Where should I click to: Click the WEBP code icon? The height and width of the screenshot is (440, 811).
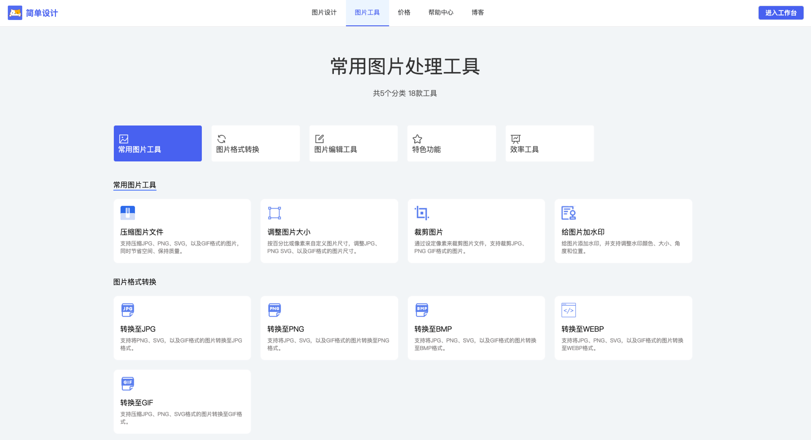[x=568, y=310]
